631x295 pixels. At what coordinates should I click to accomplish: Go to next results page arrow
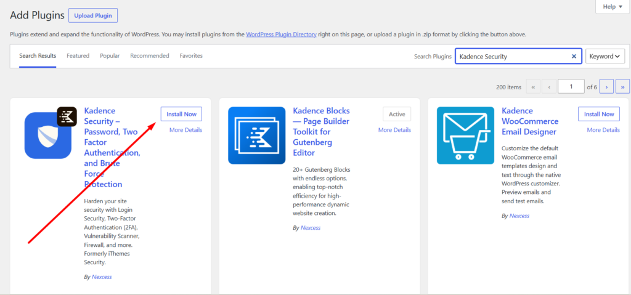(x=606, y=86)
